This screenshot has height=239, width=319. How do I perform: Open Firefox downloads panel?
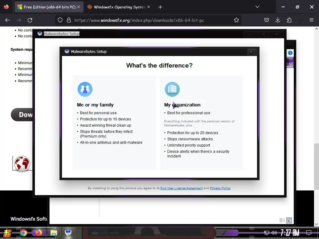tap(278, 20)
